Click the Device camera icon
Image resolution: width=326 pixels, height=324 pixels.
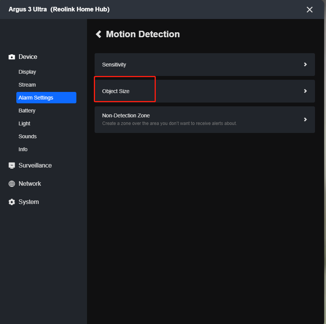12,57
